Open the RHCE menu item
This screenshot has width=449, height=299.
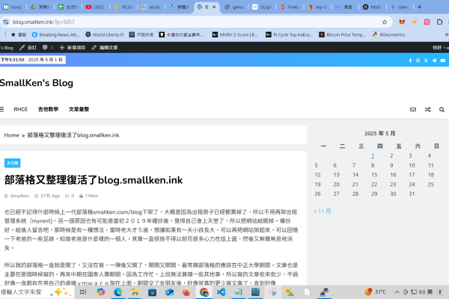(x=20, y=109)
